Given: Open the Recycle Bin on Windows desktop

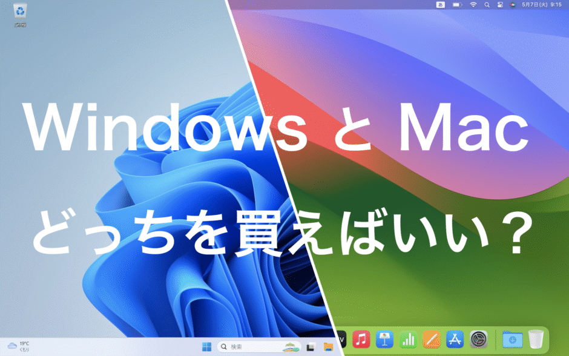Looking at the screenshot, I should (x=20, y=15).
